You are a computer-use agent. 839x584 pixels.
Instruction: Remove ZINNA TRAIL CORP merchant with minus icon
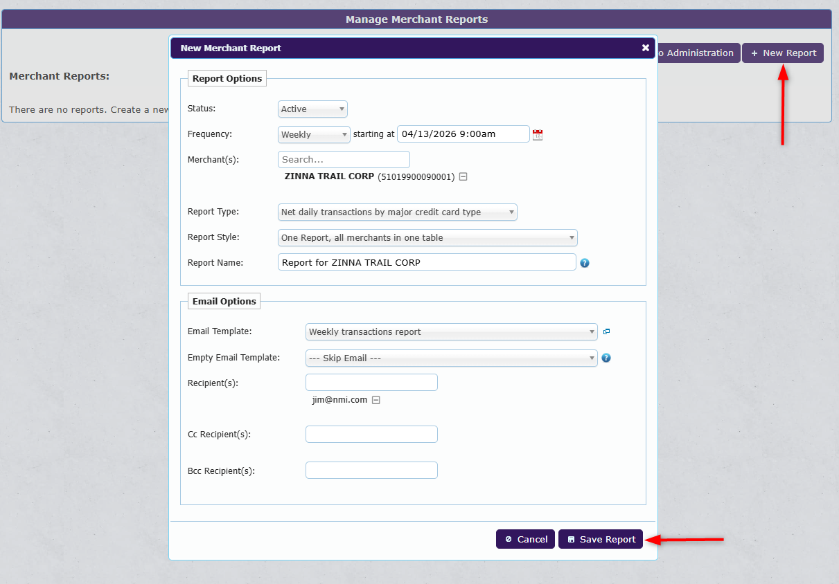[x=463, y=176]
